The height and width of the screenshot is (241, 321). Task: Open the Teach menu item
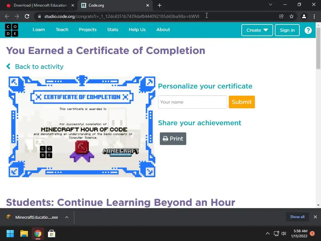tap(62, 29)
